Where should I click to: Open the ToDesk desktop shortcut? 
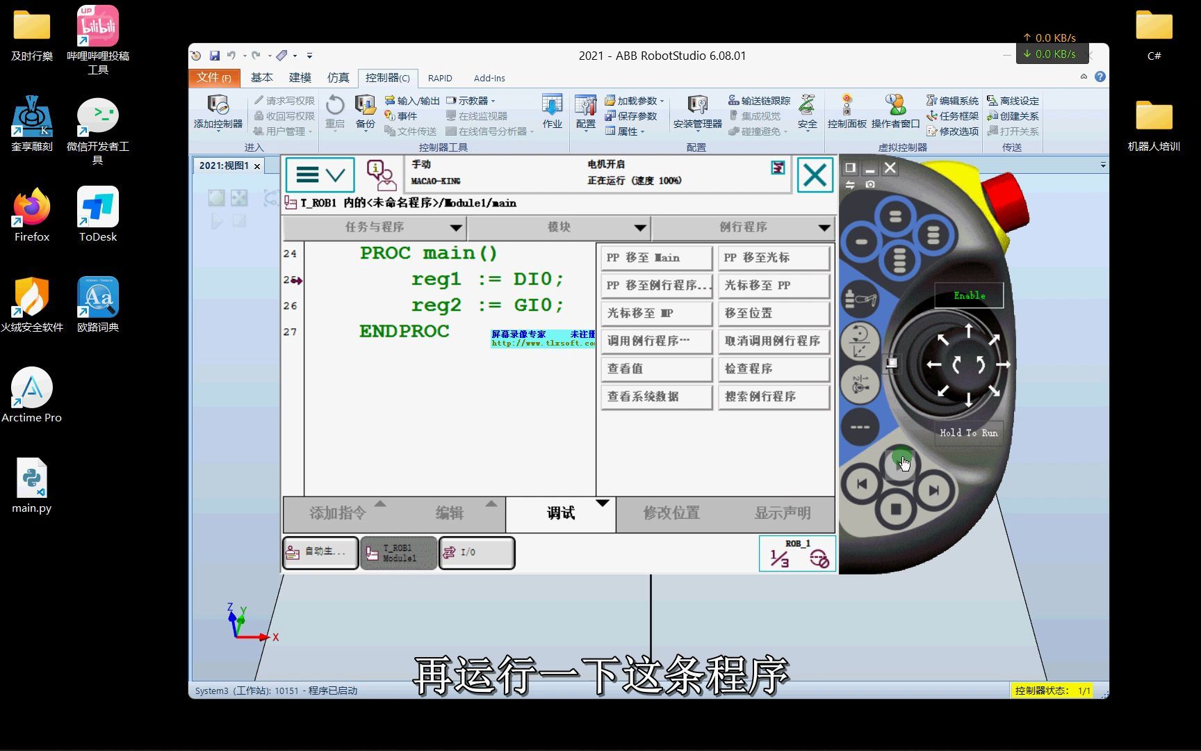(x=98, y=216)
